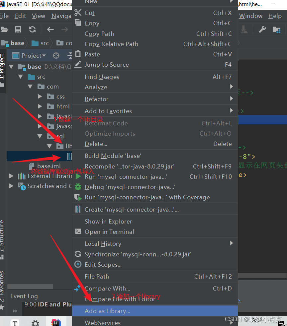
Task: Click the Compare With arrows icon
Action: pos(77,288)
